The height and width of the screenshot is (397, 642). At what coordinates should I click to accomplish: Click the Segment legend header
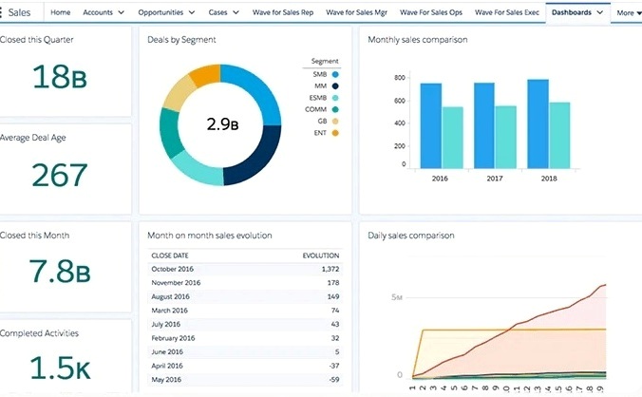click(325, 61)
